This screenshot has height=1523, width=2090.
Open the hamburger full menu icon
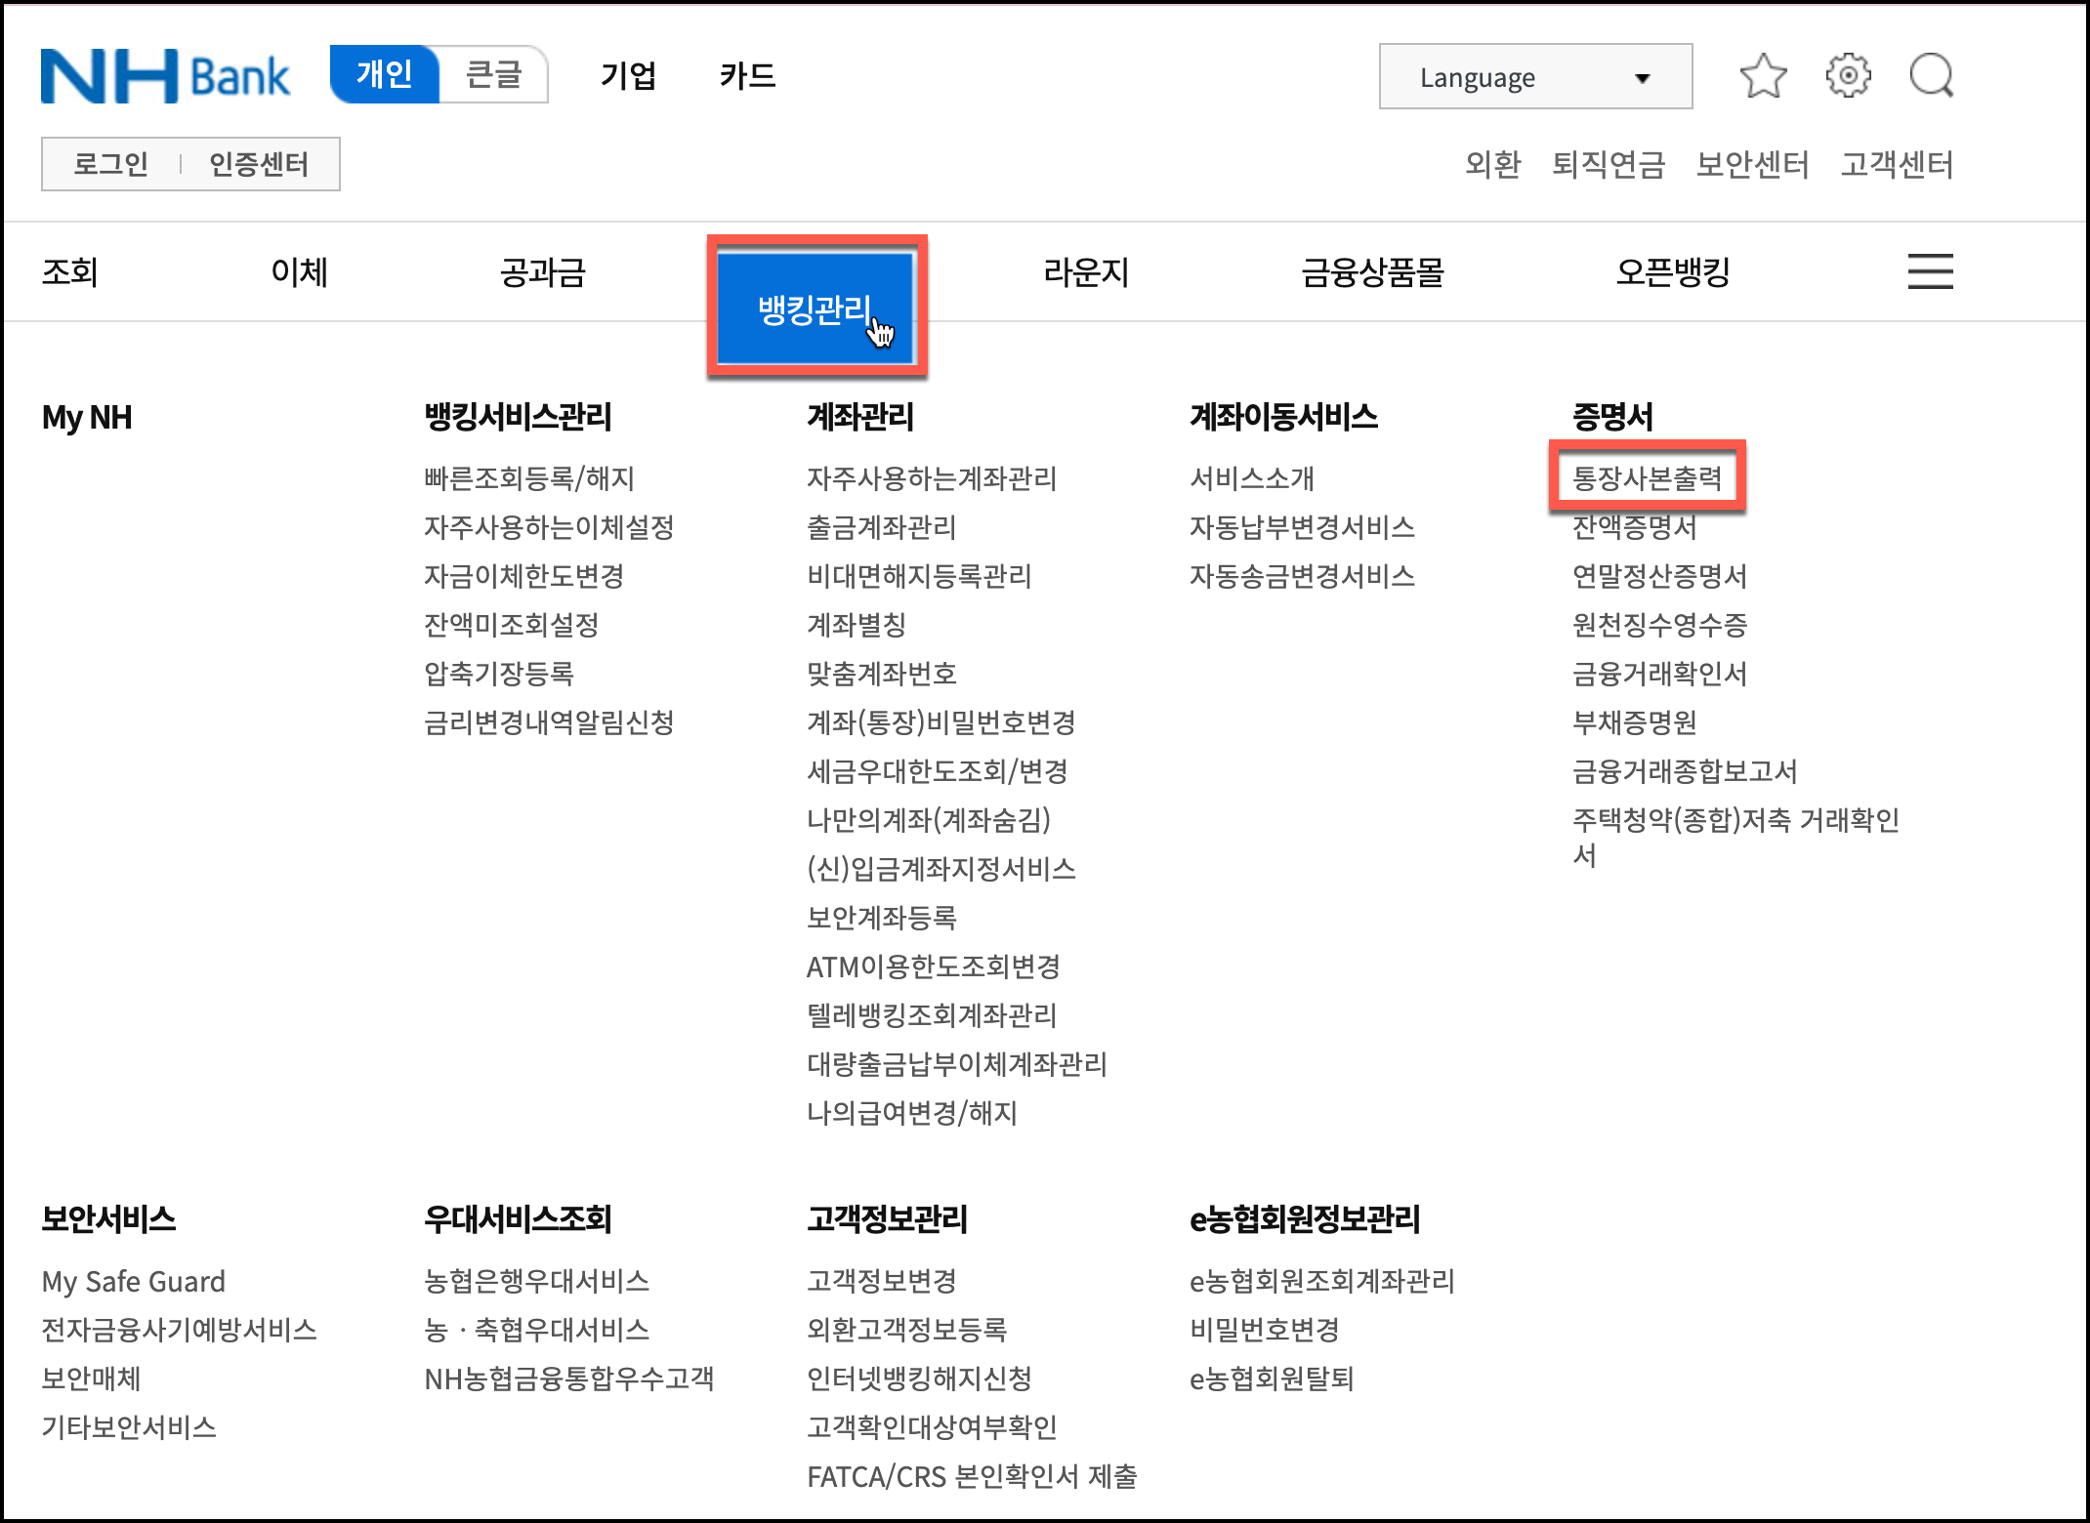pos(1930,271)
